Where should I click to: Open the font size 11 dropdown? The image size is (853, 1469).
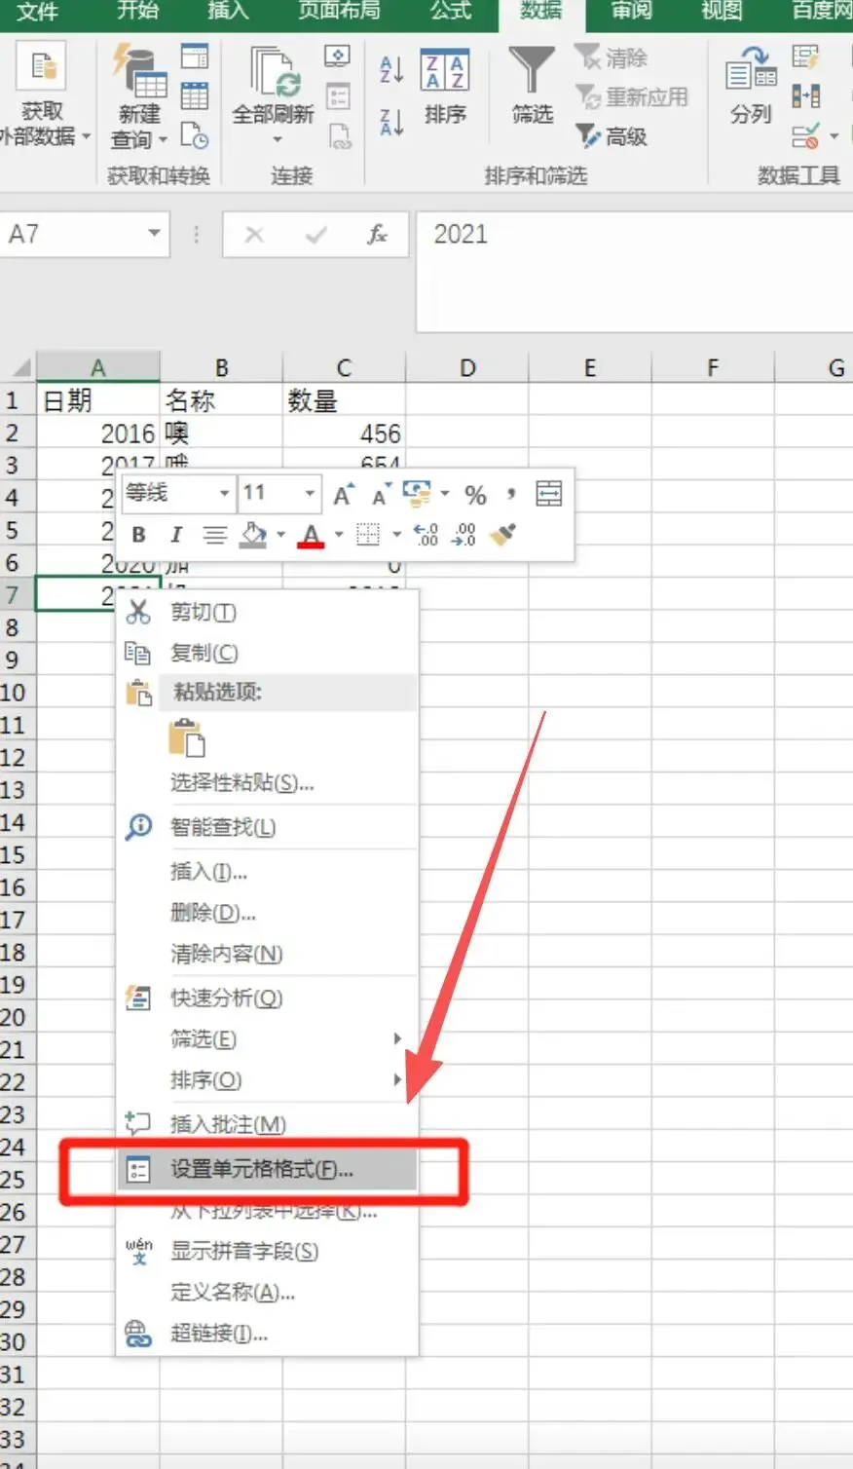pos(310,494)
